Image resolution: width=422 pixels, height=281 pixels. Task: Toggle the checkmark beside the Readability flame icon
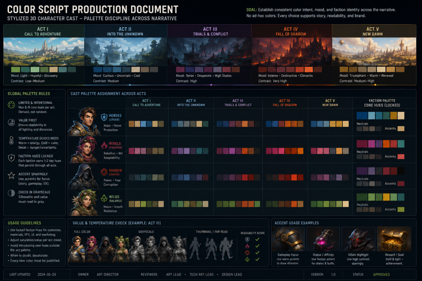(258, 246)
